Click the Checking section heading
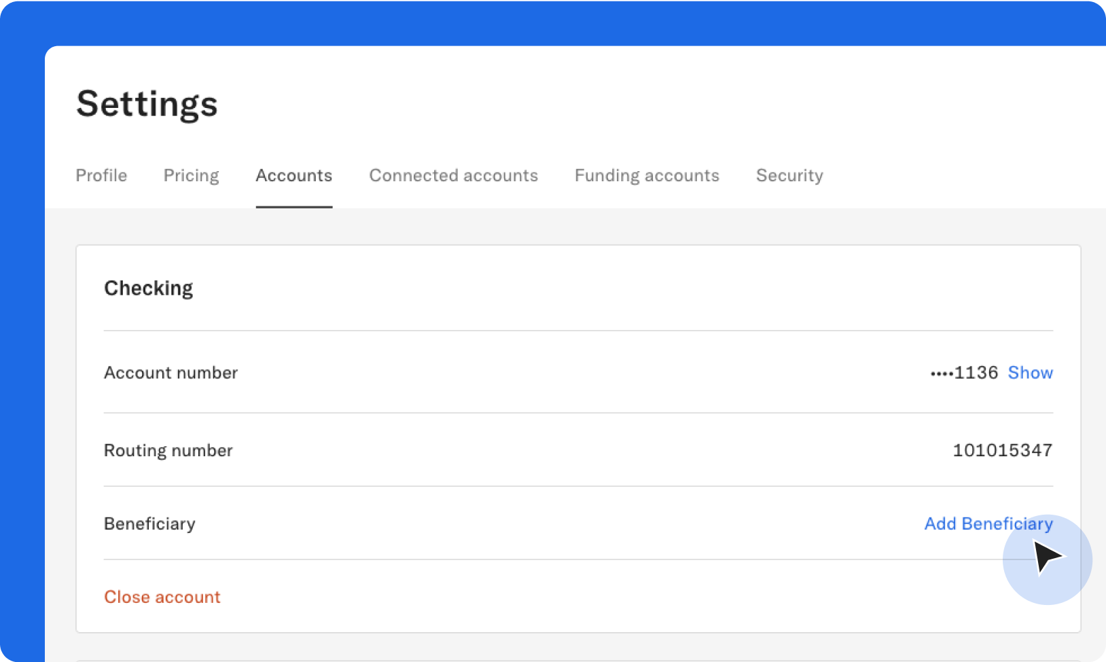 coord(149,289)
